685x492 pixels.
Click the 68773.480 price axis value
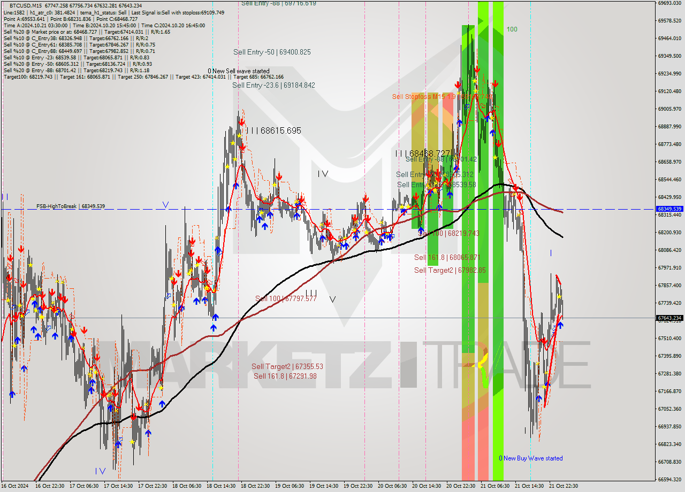[x=670, y=144]
